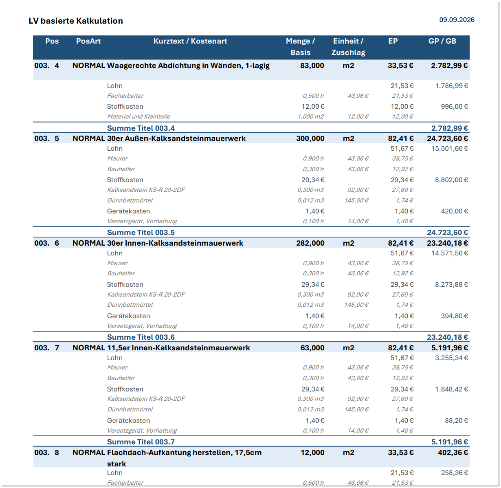This screenshot has width=501, height=488.
Task: Click the Lohn total 1.786,99 €
Action: [452, 86]
